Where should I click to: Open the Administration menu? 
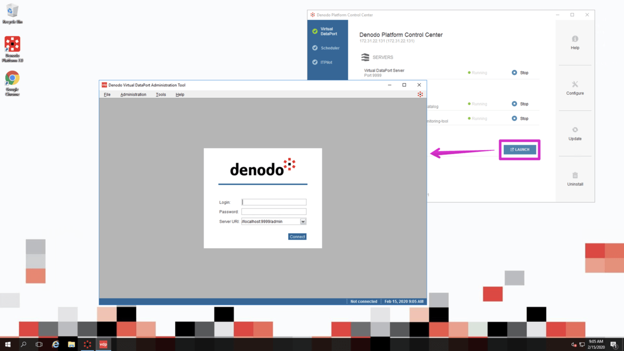(133, 95)
